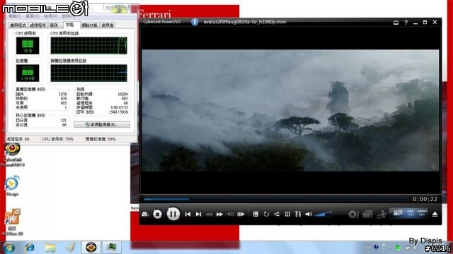
Task: Launch Internet Explorer from taskbar
Action: click(x=30, y=248)
